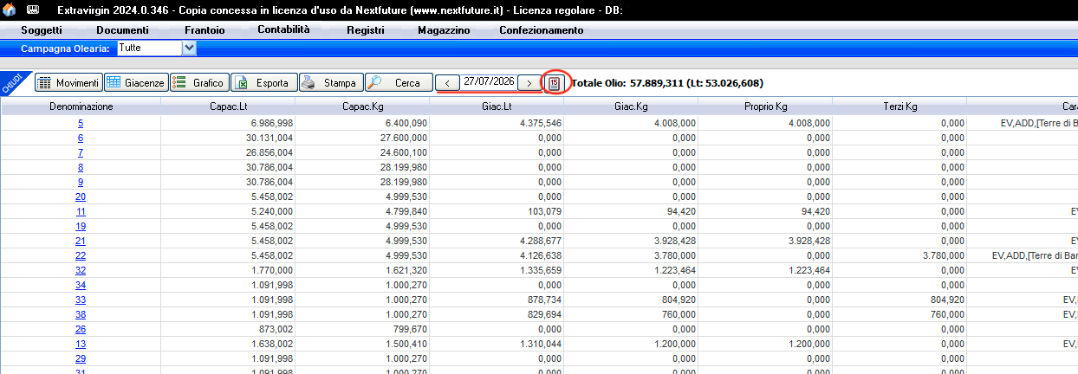Open the Documenti menu
1078x374 pixels.
pyautogui.click(x=122, y=30)
